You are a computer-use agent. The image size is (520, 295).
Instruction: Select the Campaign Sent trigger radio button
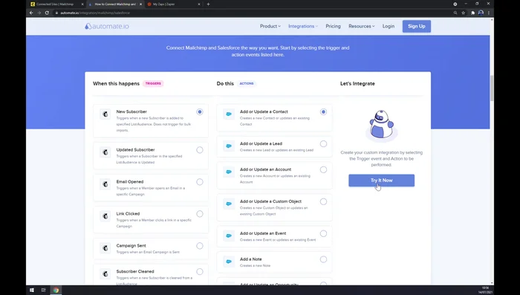point(200,246)
